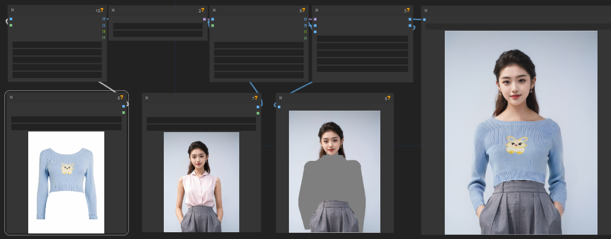Collapse node 2 using its title dot
Image resolution: width=611 pixels, height=239 pixels.
point(113,10)
